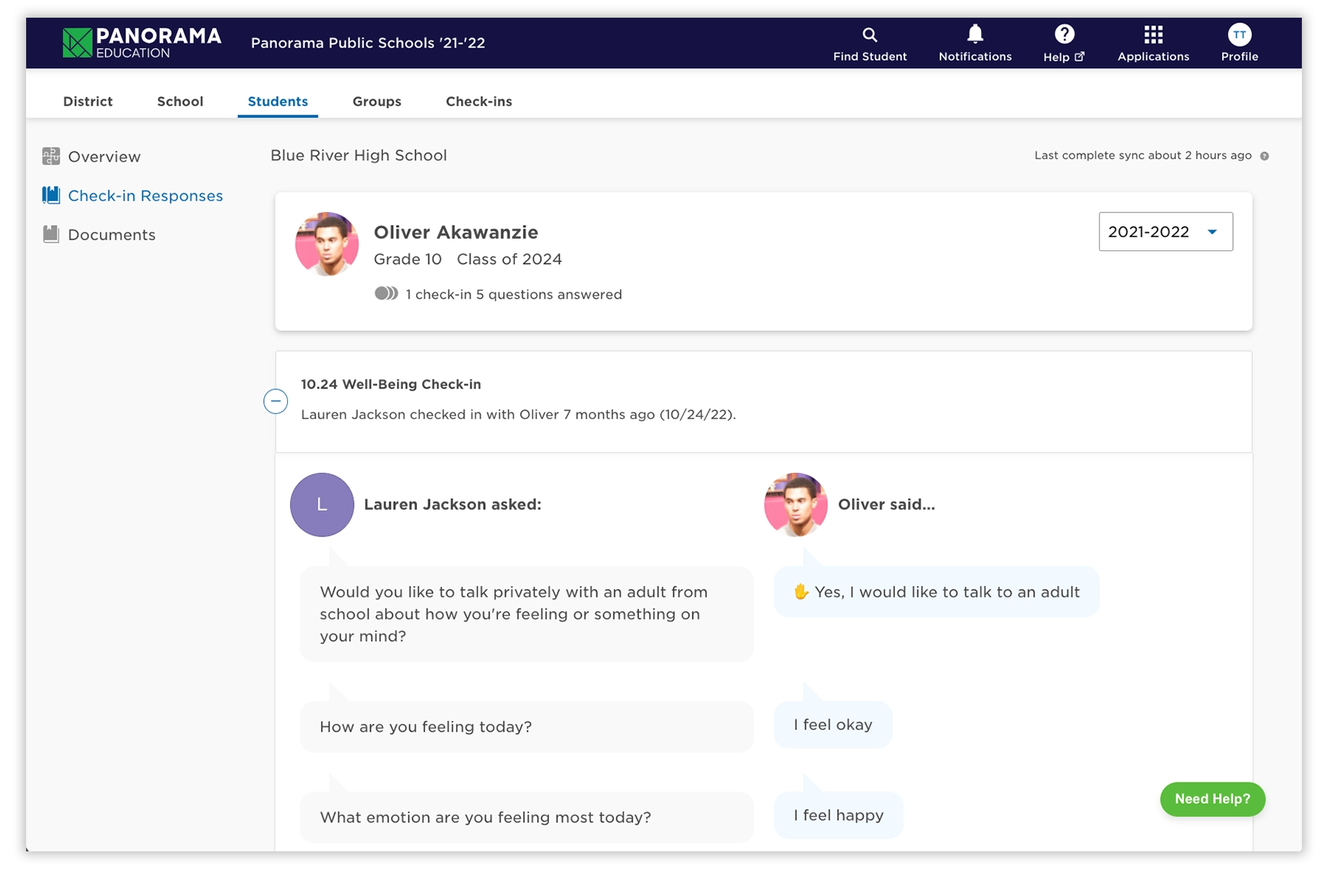Click Oliver Akawanzie's profile photo
1328x869 pixels.
[327, 244]
